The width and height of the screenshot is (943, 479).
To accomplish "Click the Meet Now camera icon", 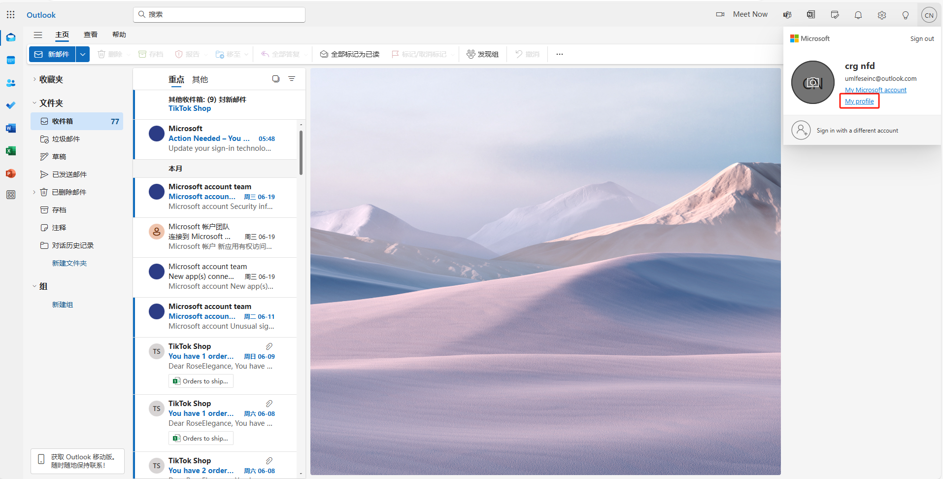I will tap(720, 14).
